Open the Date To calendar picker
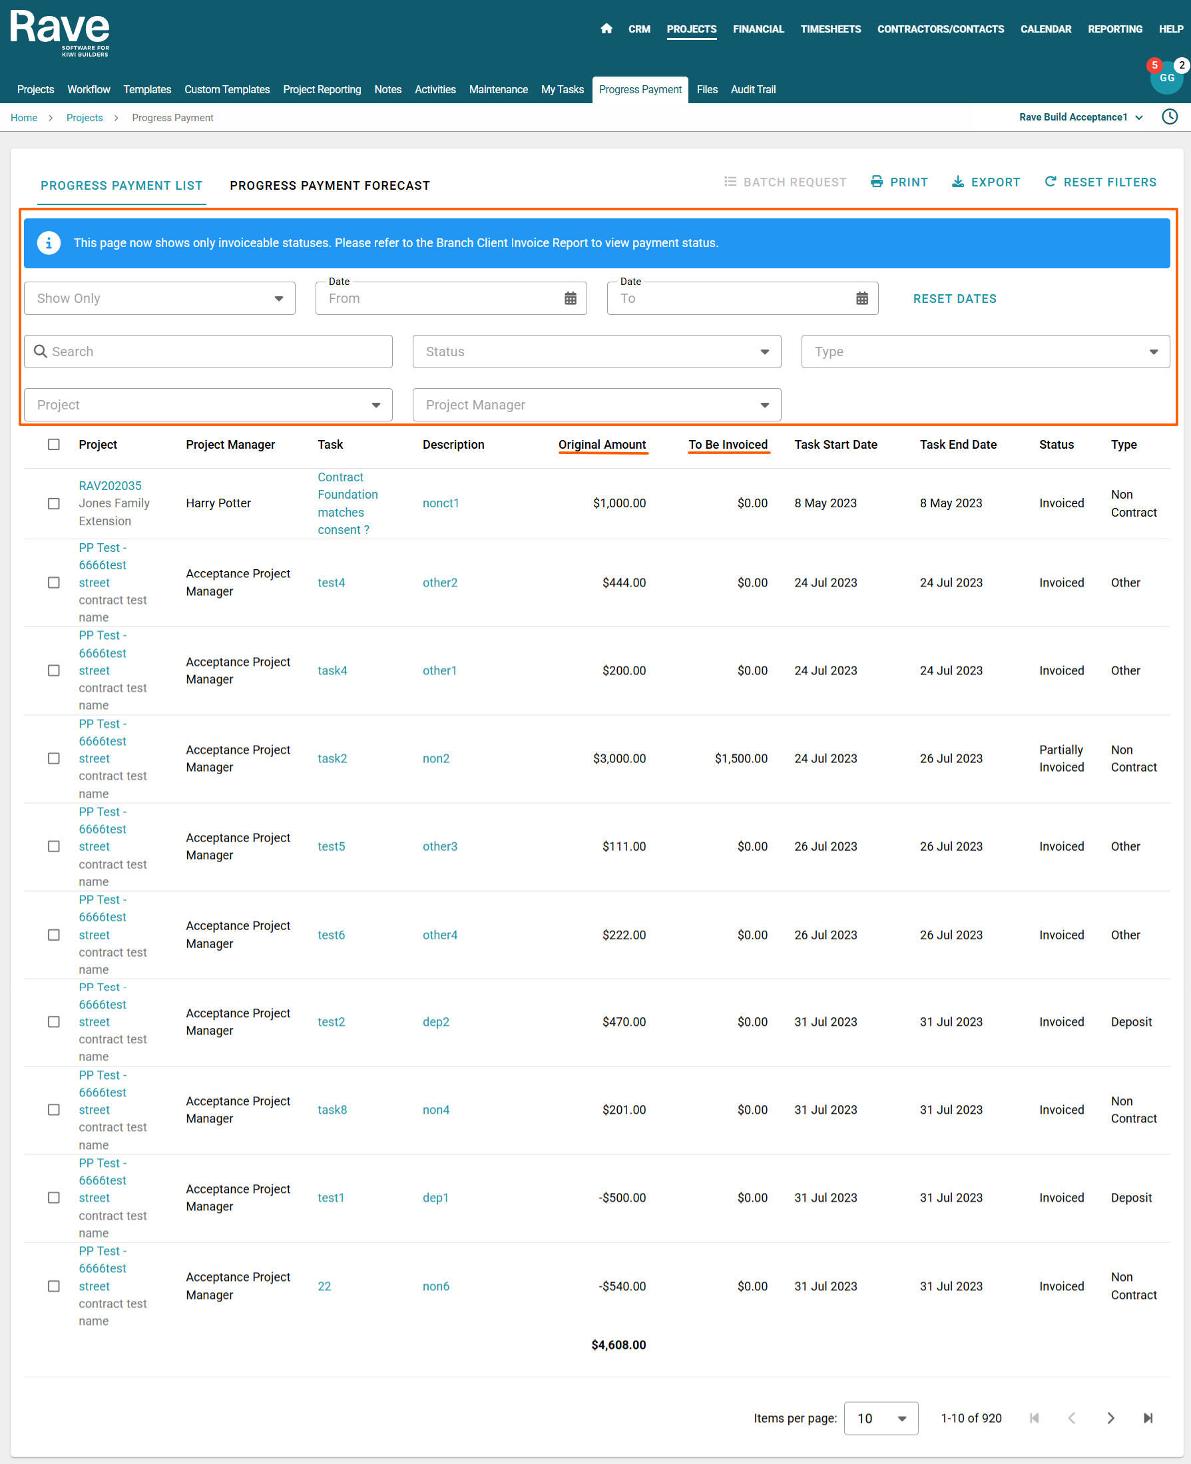 coord(861,298)
